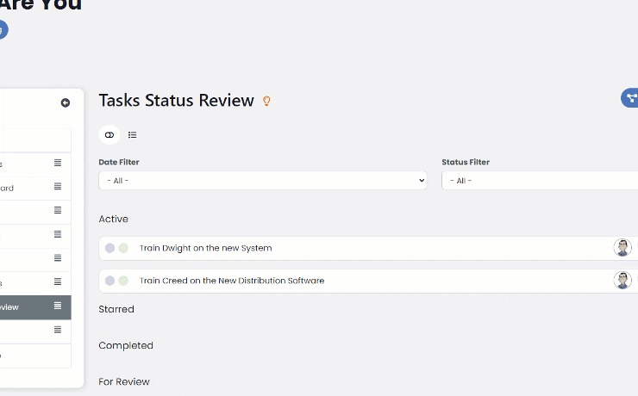Image resolution: width=638 pixels, height=396 pixels.
Task: Toggle the purple circle on Train Creed task
Action: [109, 281]
